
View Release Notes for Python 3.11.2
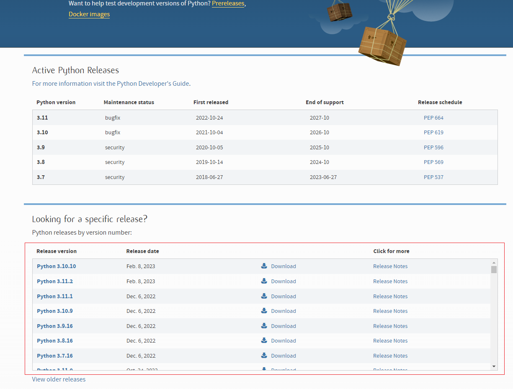[390, 282]
